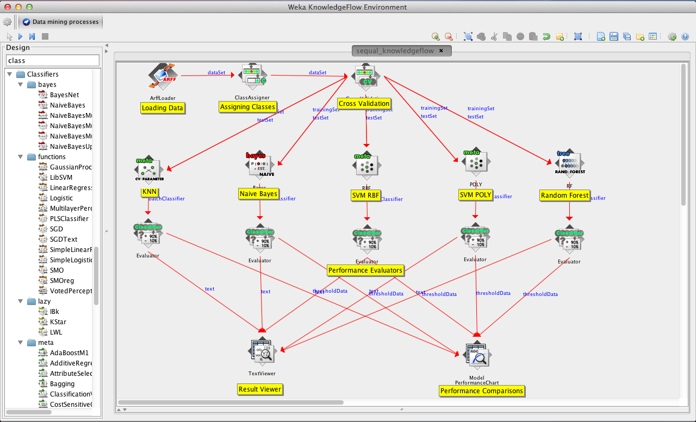Viewport: 696px width, 422px height.
Task: Open a flow with the folder icon
Action: pos(640,36)
